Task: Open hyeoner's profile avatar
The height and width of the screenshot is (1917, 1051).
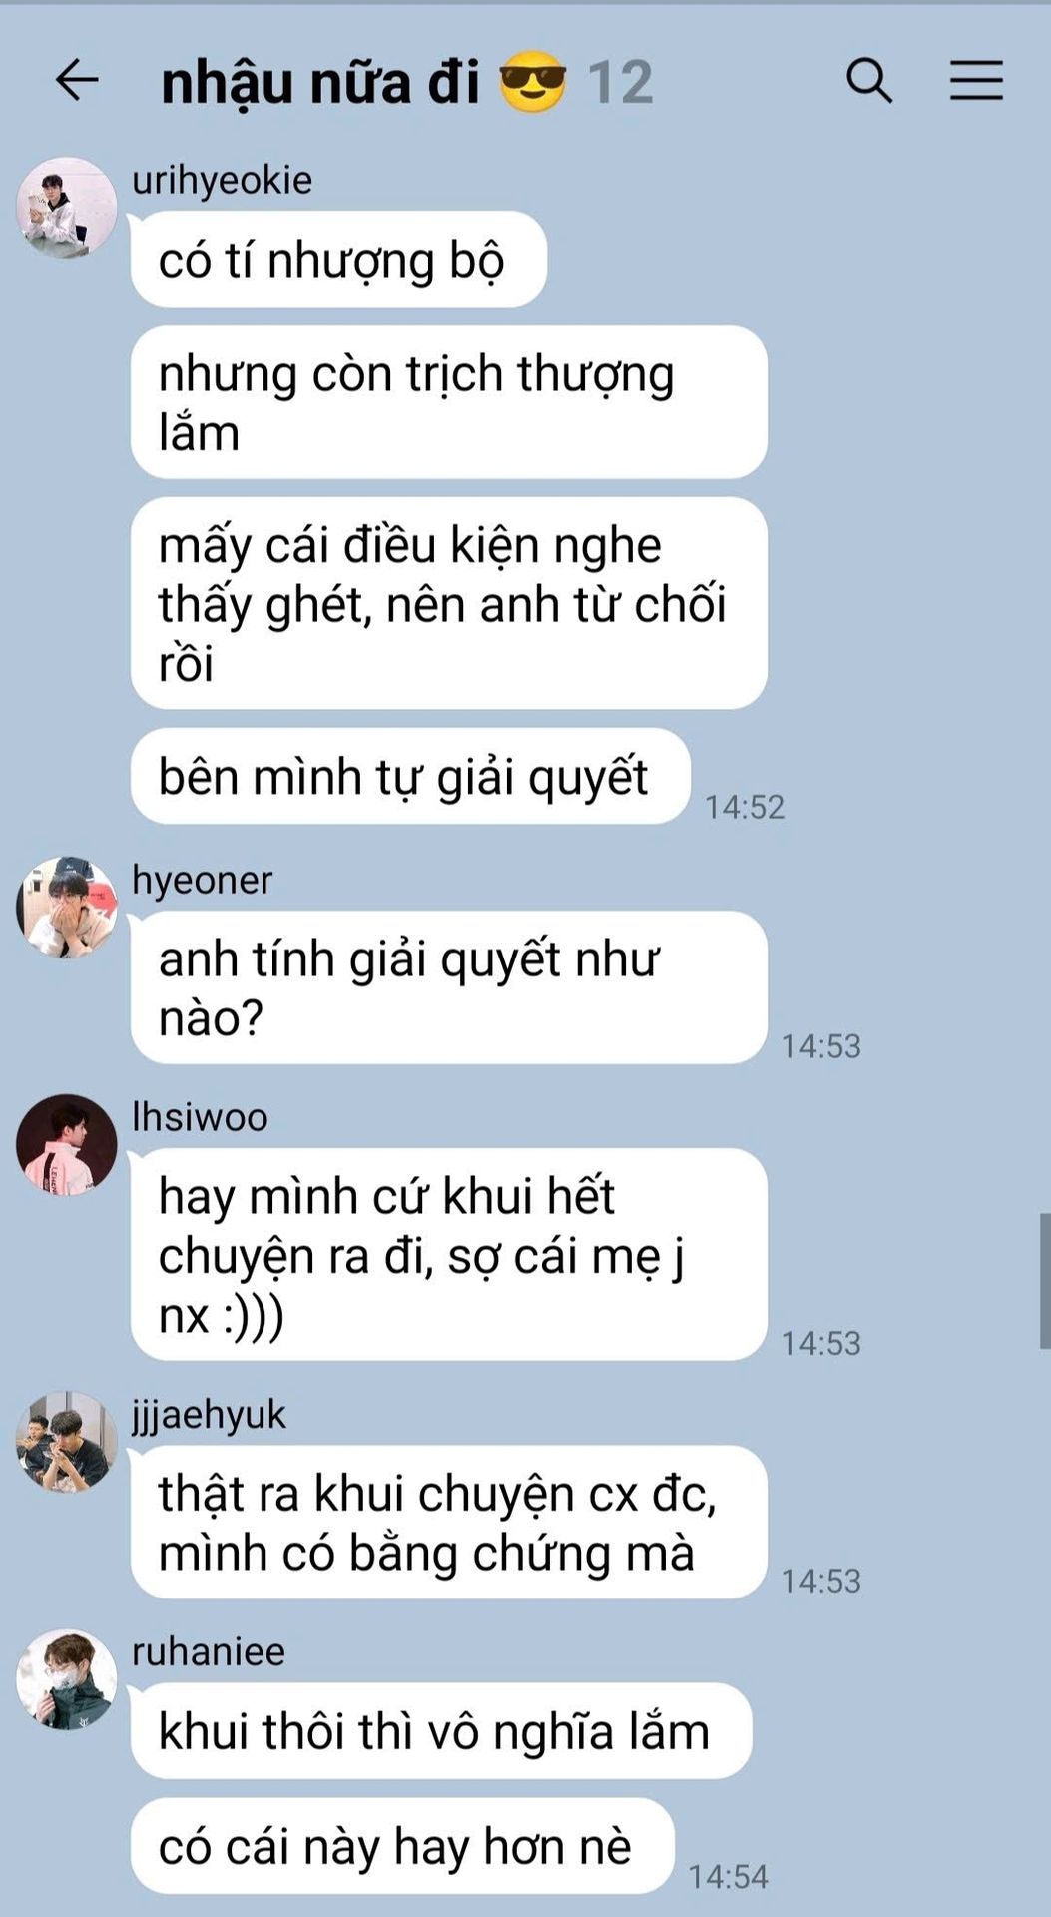Action: (66, 907)
